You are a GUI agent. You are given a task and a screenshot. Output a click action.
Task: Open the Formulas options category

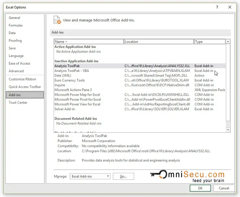16,25
